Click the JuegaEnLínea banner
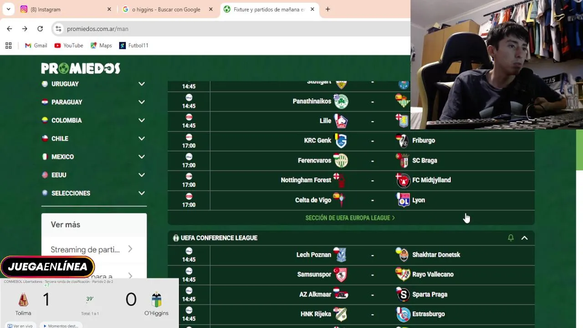This screenshot has height=328, width=583. click(x=47, y=266)
